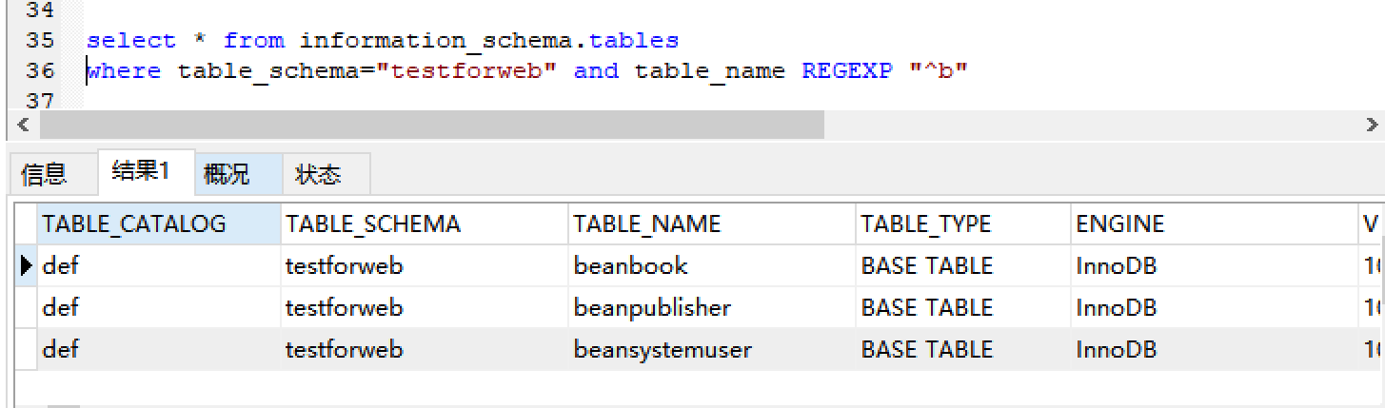
Task: Click the TABLE_CATALOG column header
Action: (159, 224)
